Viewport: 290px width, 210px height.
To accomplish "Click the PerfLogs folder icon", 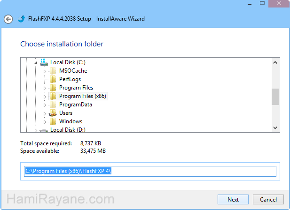I will point(53,79).
